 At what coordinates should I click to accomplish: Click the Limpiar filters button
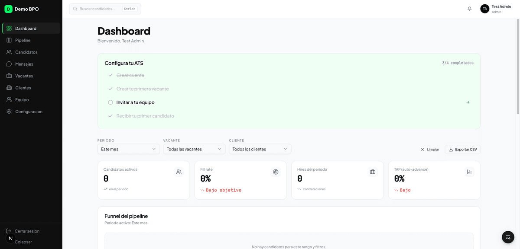pyautogui.click(x=430, y=150)
